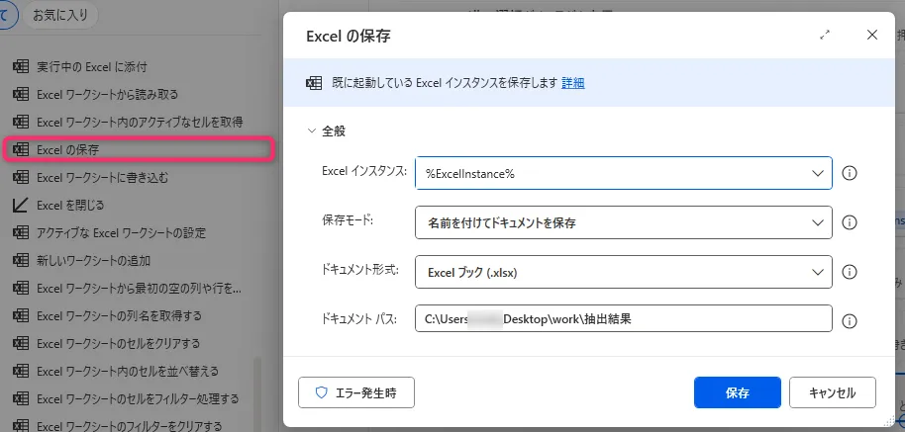Select Excel ワークシートに書き込む action

[x=102, y=178]
